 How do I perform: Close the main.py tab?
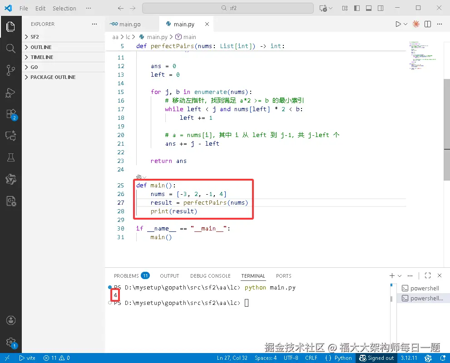[207, 24]
